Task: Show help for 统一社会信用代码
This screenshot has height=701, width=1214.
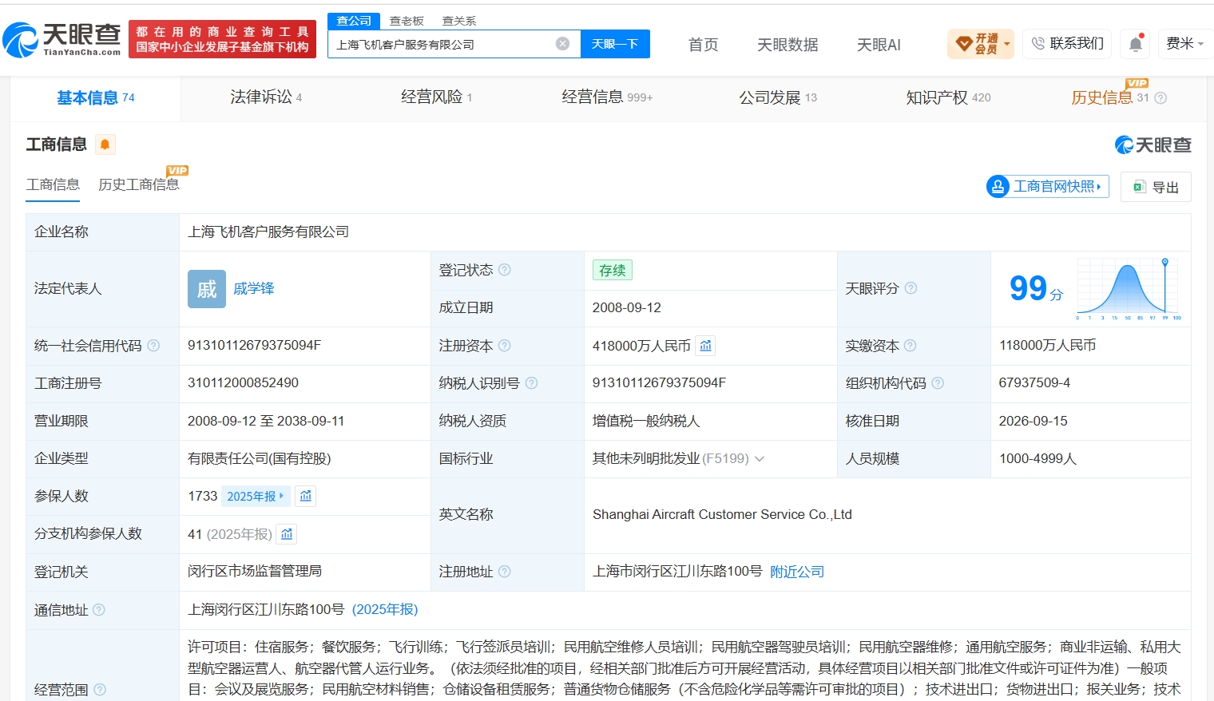Action: coord(153,346)
